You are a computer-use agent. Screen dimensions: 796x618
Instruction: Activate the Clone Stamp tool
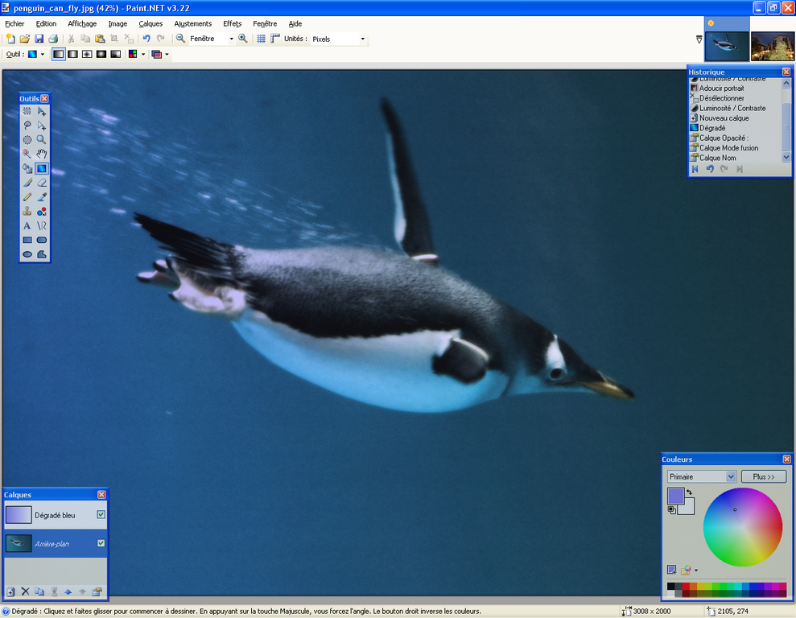click(x=27, y=211)
